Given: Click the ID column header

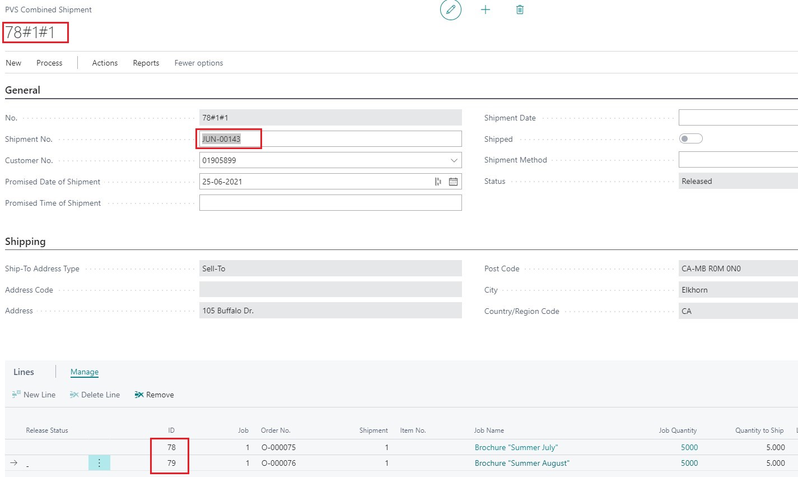Looking at the screenshot, I should (x=171, y=430).
